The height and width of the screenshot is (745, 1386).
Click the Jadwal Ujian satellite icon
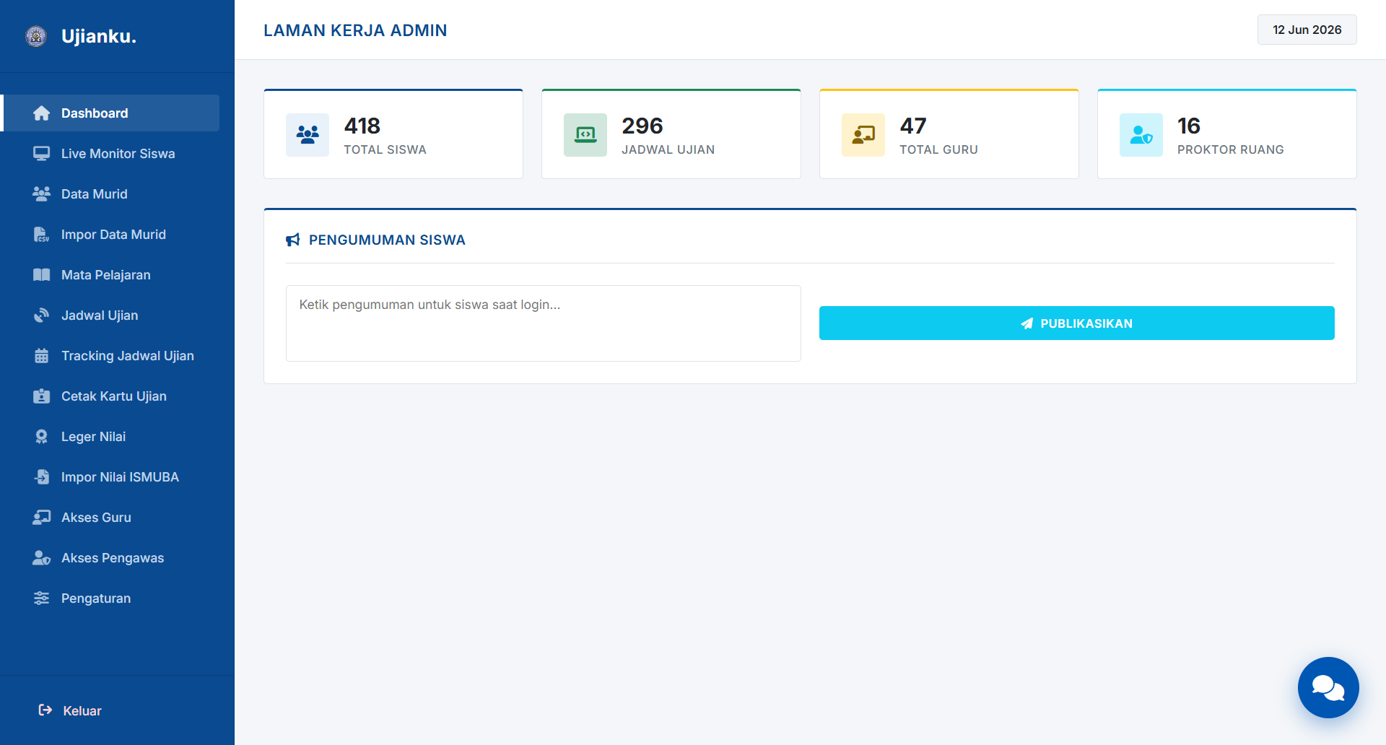pos(42,315)
